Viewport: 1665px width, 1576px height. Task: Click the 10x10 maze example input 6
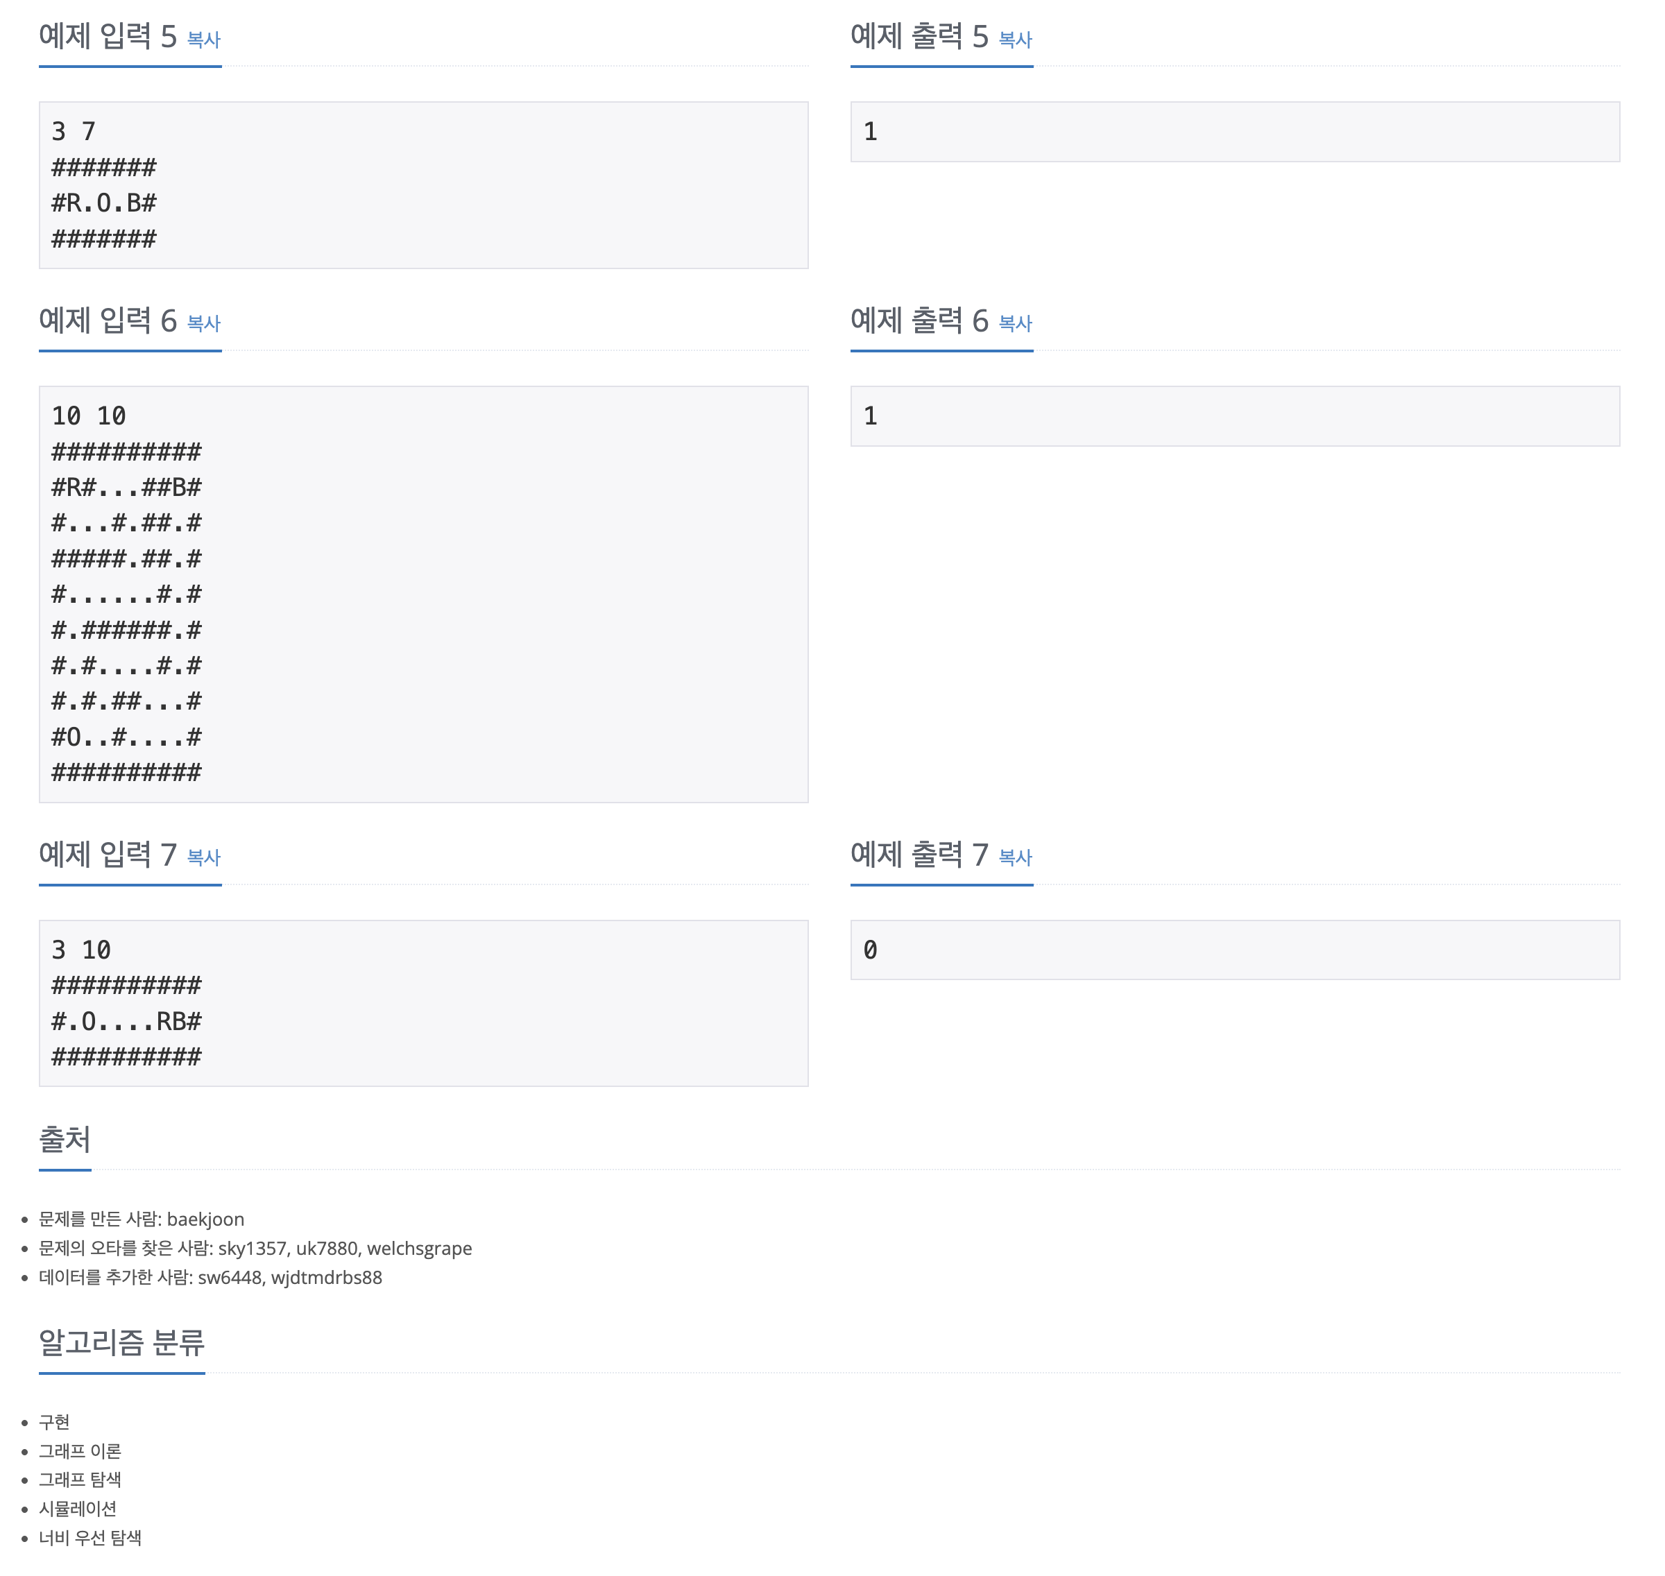(423, 594)
